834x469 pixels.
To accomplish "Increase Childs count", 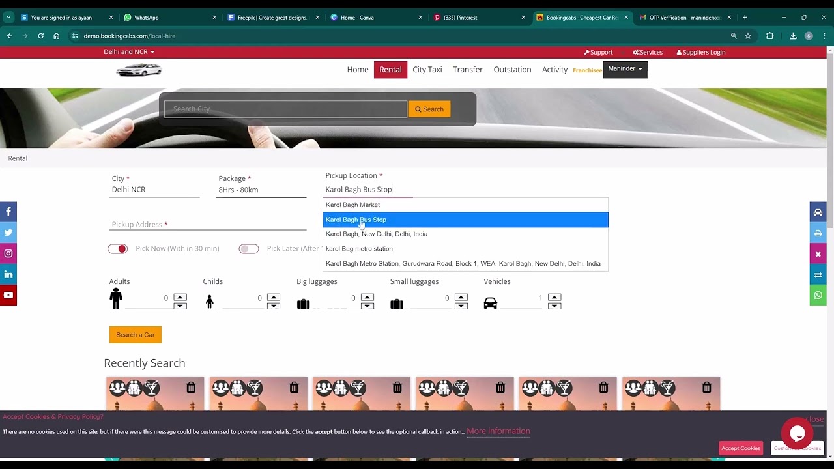I will tap(274, 297).
